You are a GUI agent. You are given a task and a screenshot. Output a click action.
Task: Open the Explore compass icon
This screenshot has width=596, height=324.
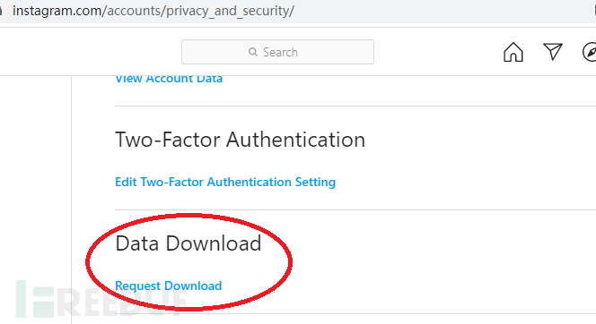coord(590,52)
